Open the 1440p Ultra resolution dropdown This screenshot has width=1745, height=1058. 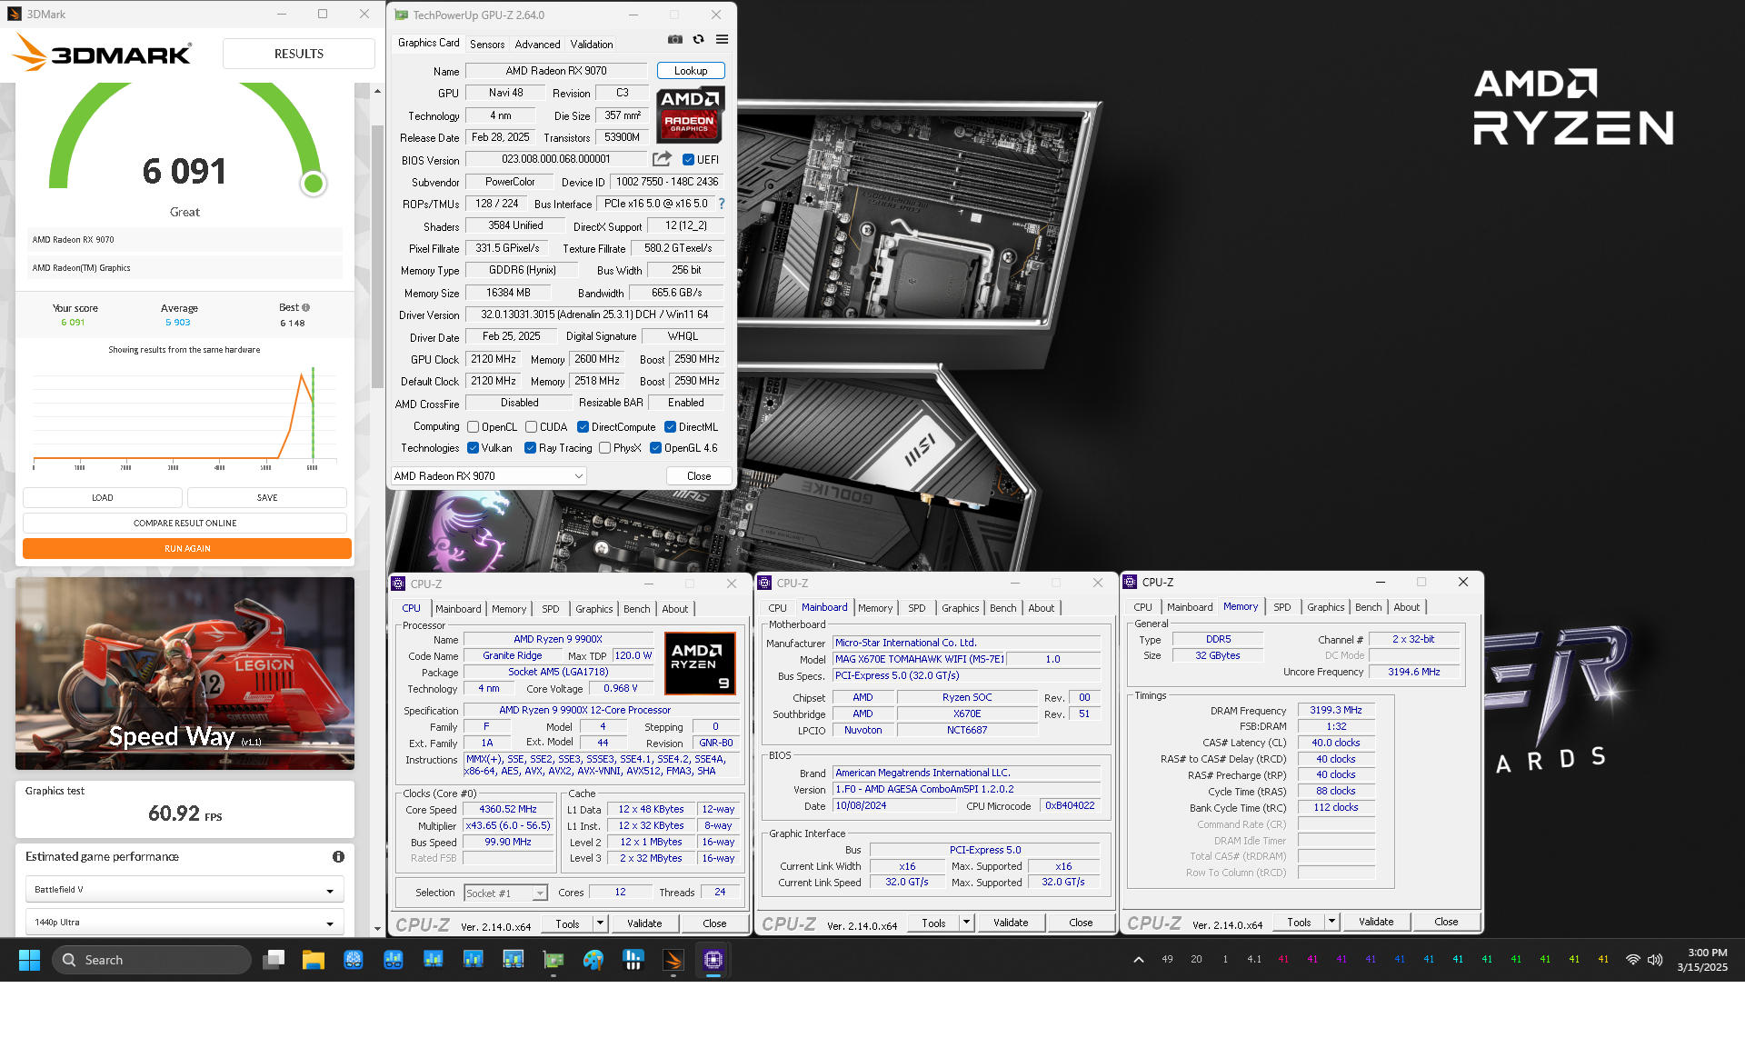[x=184, y=923]
